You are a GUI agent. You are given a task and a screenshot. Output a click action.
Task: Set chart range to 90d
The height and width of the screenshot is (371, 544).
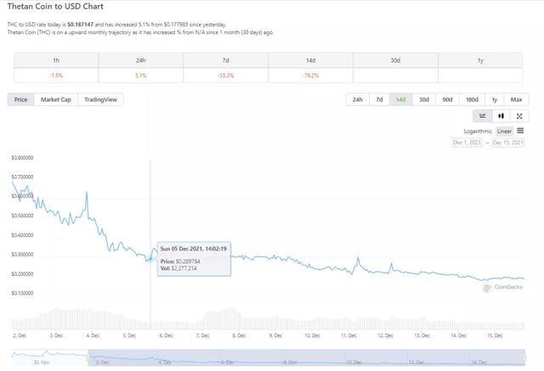click(447, 99)
